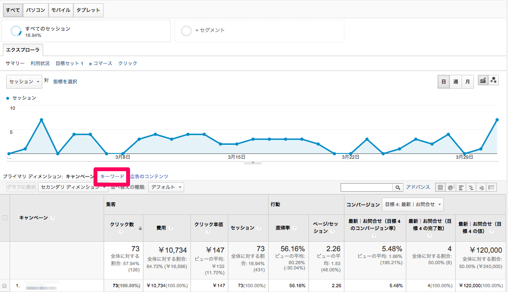The width and height of the screenshot is (508, 292).
Task: Expand the デフォルト sort type dropdown
Action: [166, 187]
